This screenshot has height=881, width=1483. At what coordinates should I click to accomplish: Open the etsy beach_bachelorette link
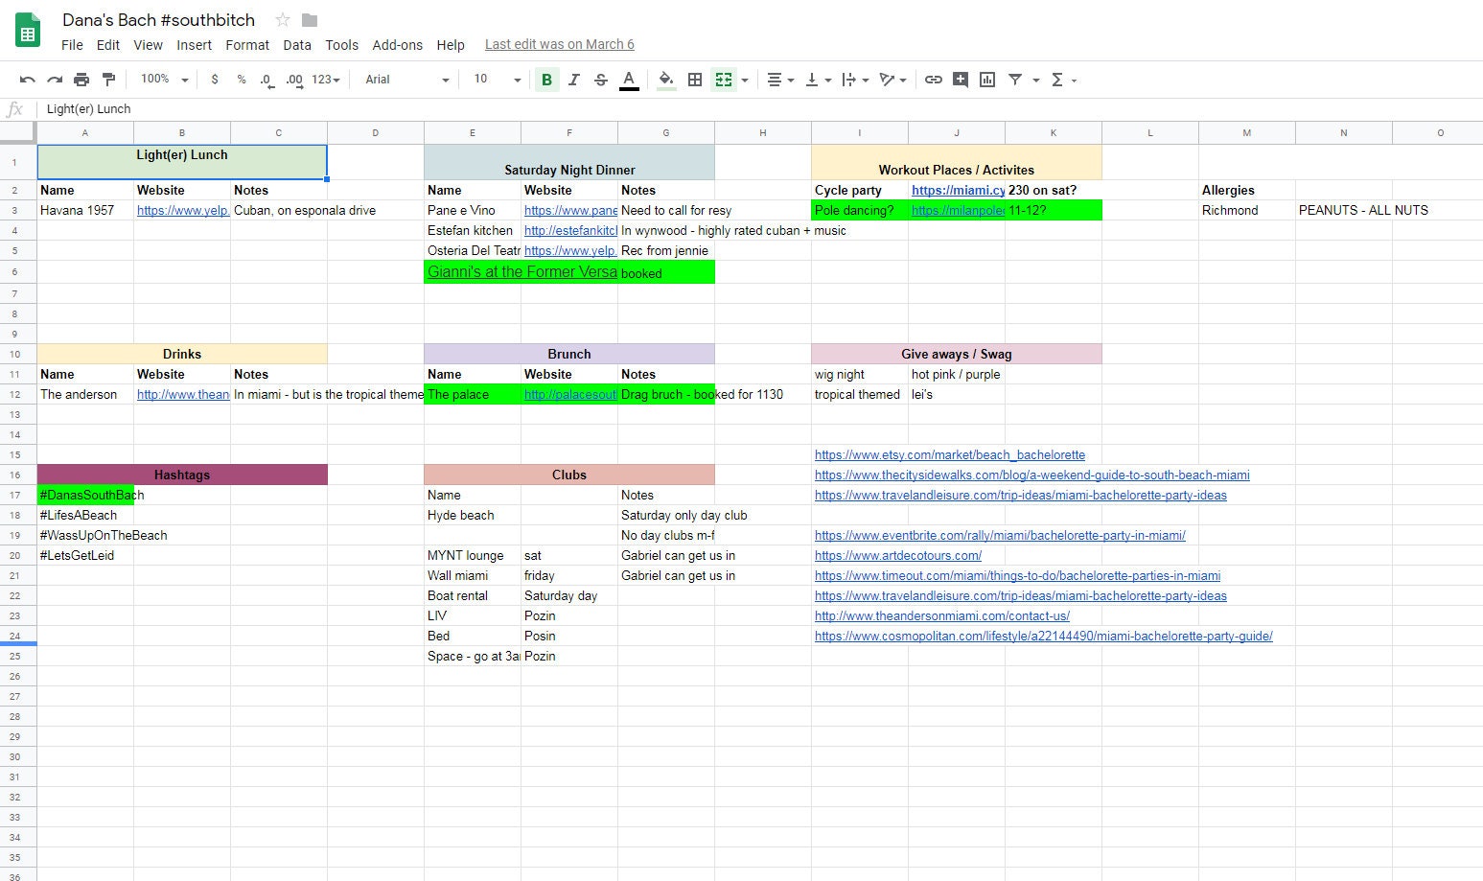(x=950, y=455)
